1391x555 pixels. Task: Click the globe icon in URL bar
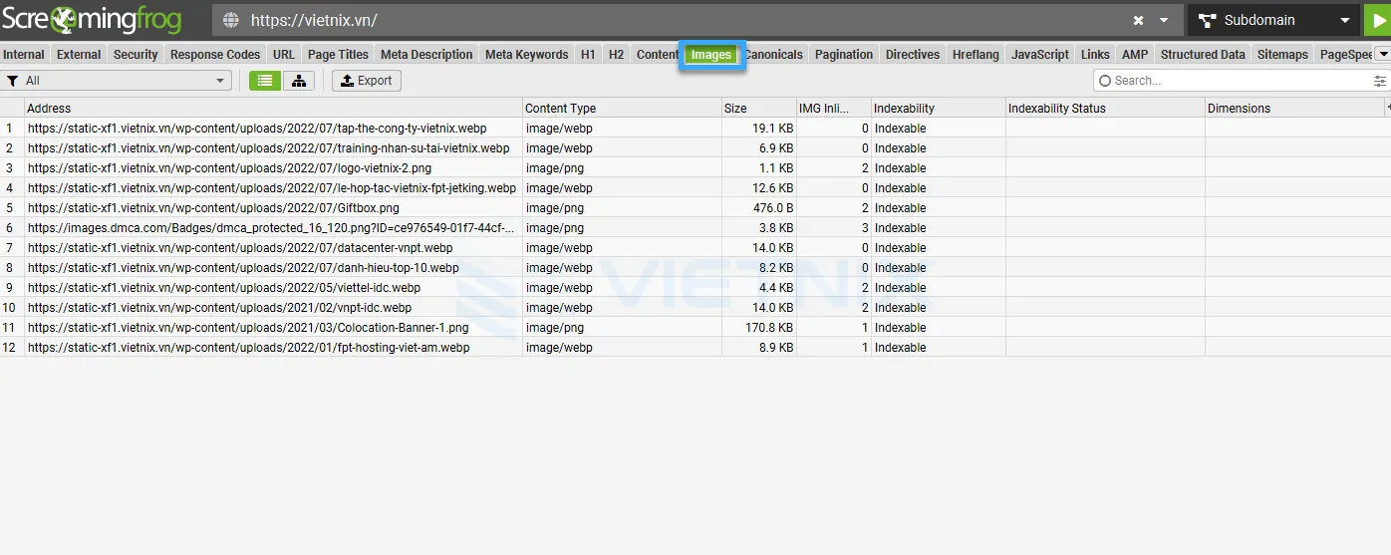point(231,20)
